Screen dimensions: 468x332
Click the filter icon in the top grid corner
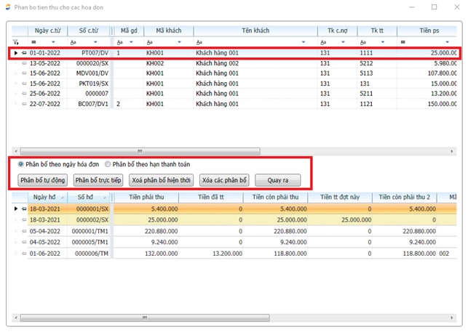16,42
